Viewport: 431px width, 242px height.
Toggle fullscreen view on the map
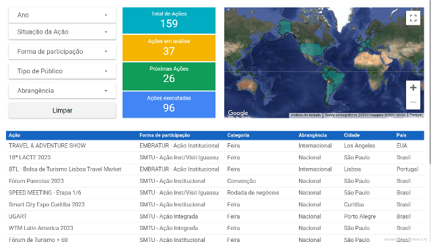point(413,18)
